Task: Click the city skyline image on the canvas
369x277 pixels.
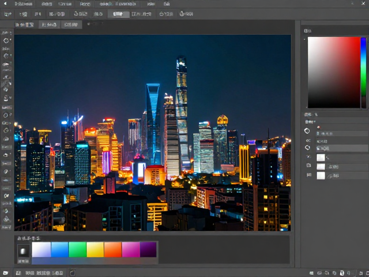Action: (x=152, y=133)
